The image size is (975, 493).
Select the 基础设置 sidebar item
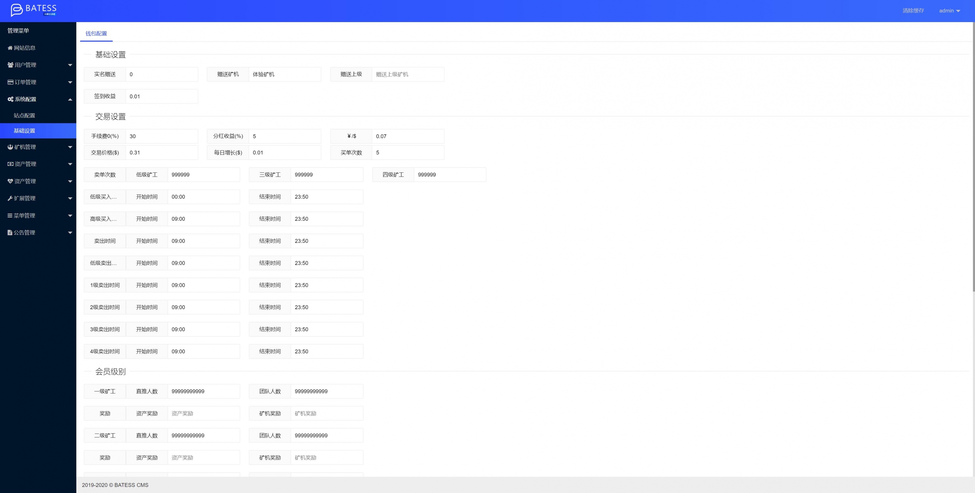tap(25, 131)
